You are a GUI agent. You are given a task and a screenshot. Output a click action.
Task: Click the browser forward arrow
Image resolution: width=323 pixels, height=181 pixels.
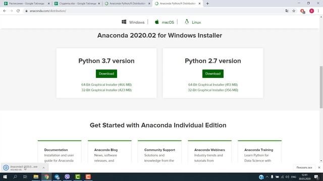click(11, 11)
